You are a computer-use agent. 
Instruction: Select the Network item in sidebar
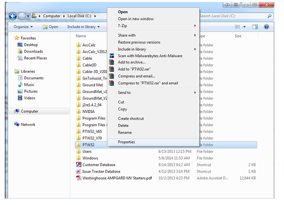click(28, 124)
